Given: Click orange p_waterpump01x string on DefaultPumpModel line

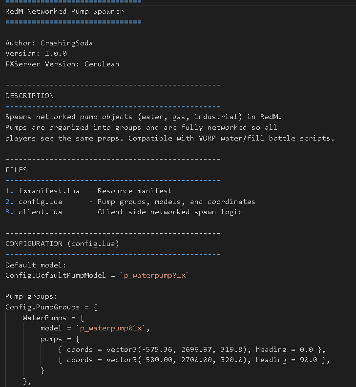Looking at the screenshot, I should [154, 275].
